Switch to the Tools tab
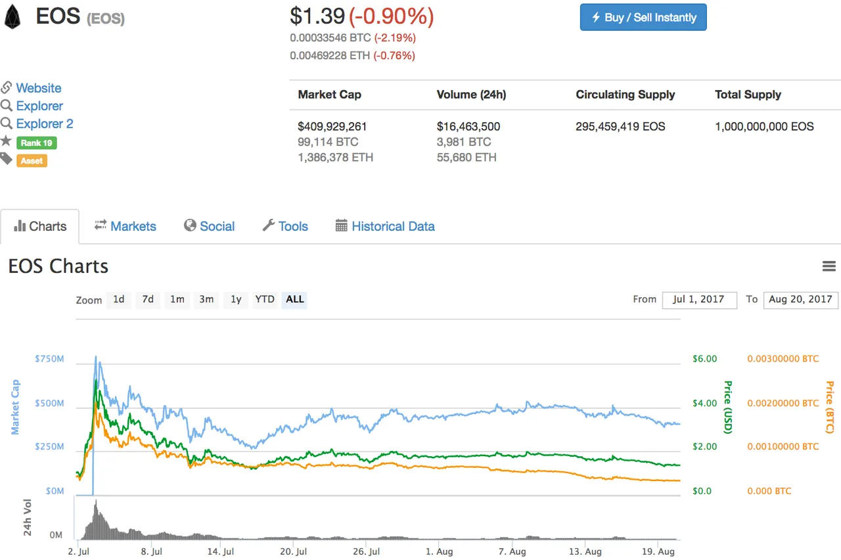841x560 pixels. pyautogui.click(x=285, y=226)
